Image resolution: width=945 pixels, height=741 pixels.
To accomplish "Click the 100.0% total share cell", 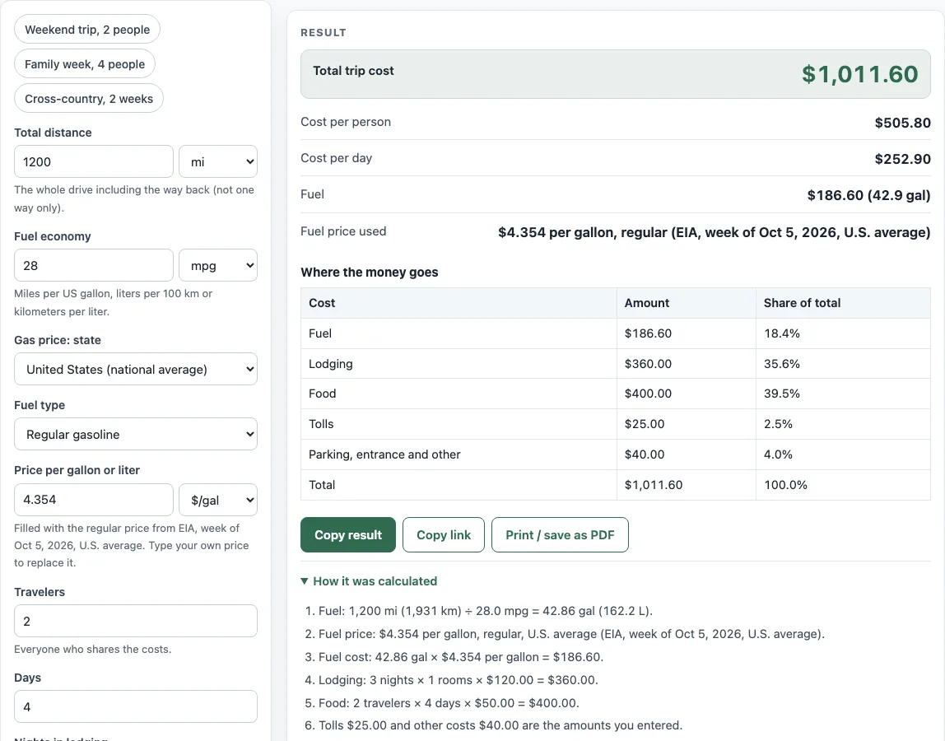I will 843,485.
